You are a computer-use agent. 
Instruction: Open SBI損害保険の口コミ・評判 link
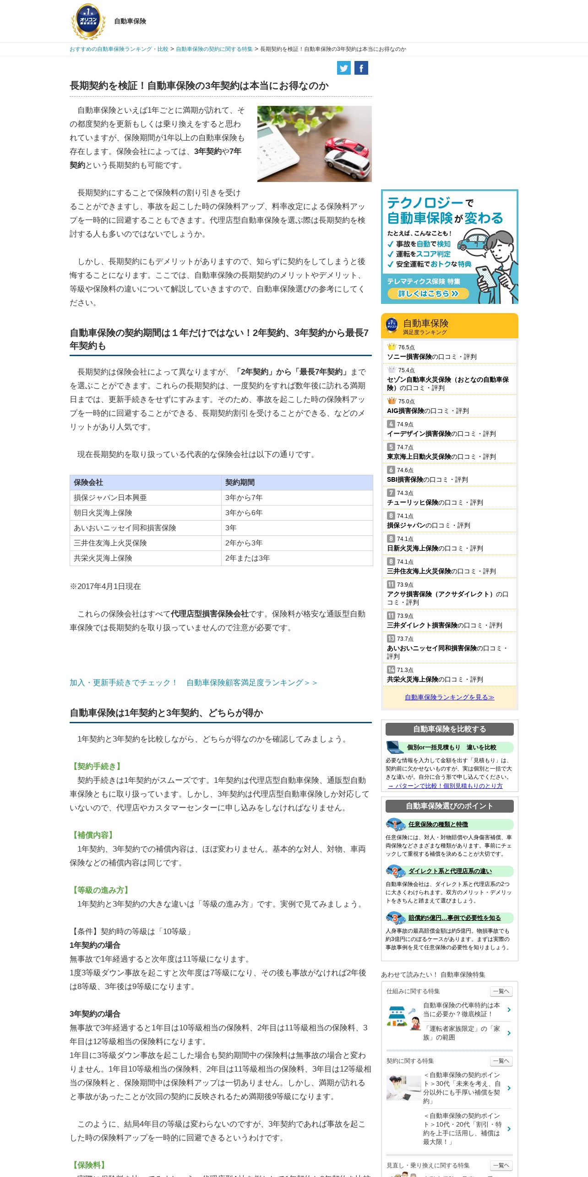[x=427, y=479]
